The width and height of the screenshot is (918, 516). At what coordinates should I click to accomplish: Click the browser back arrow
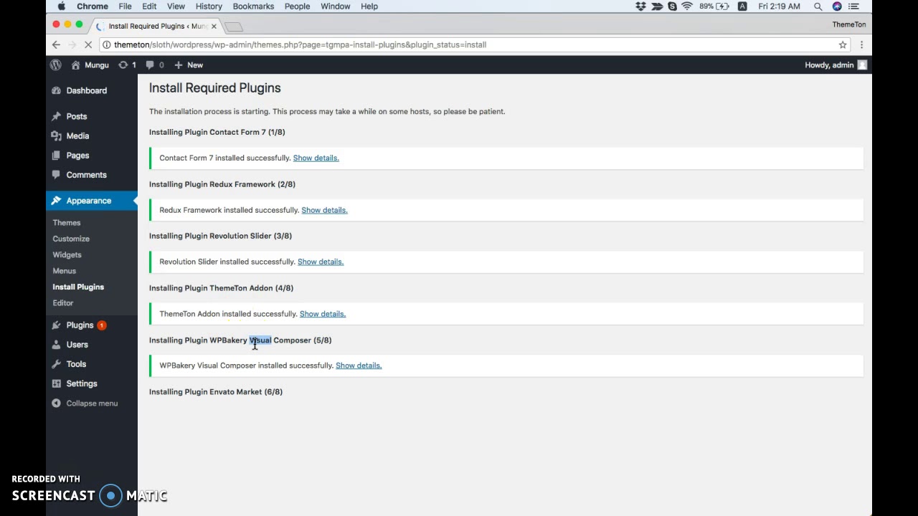pos(56,44)
